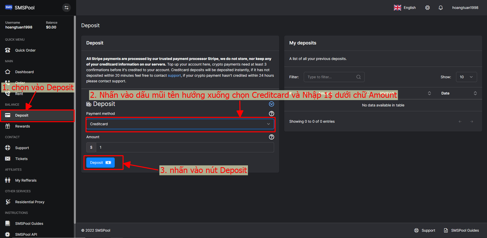Sort table by Date column
Viewport: 487px width, 238px height.
pos(475,93)
